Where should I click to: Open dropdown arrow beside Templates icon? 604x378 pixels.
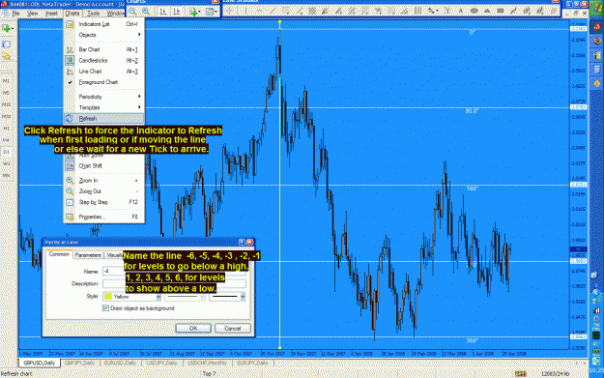tap(216, 12)
